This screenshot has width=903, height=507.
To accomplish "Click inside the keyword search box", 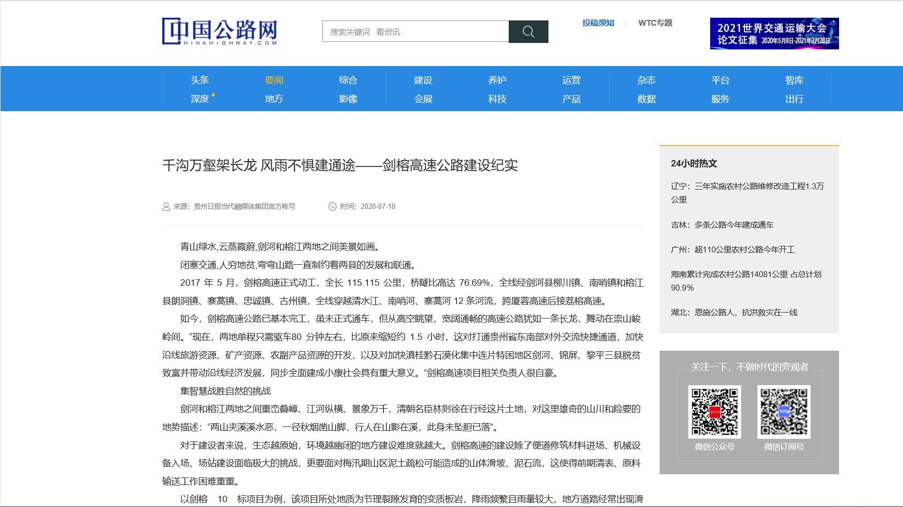I will click(x=414, y=32).
